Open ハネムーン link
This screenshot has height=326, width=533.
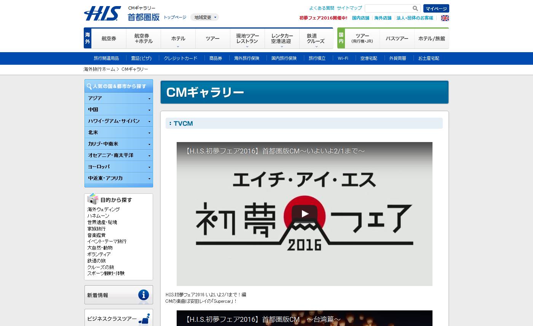[98, 216]
